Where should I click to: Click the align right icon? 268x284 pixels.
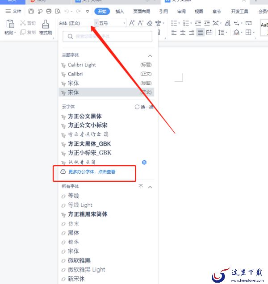tap(192, 33)
